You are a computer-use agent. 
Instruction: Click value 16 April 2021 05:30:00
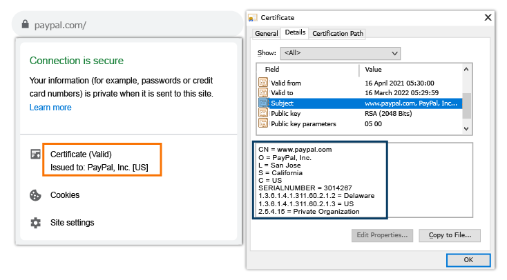tap(399, 83)
